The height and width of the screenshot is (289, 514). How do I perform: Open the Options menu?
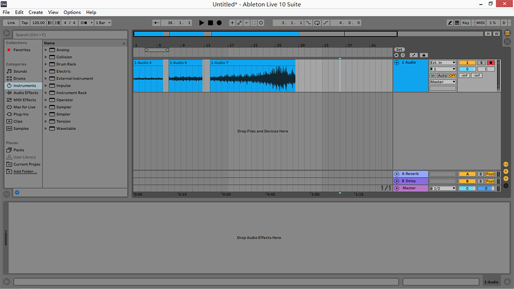pos(72,12)
